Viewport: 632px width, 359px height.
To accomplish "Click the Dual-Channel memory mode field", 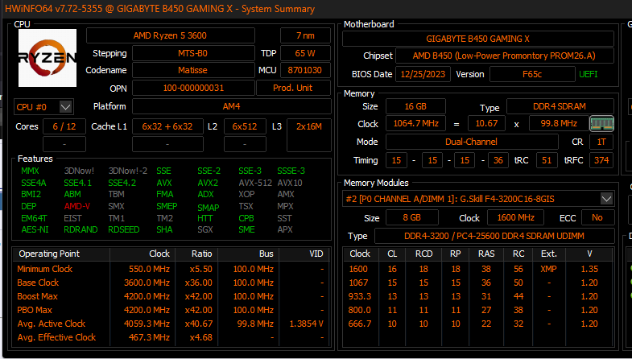I will [x=471, y=142].
